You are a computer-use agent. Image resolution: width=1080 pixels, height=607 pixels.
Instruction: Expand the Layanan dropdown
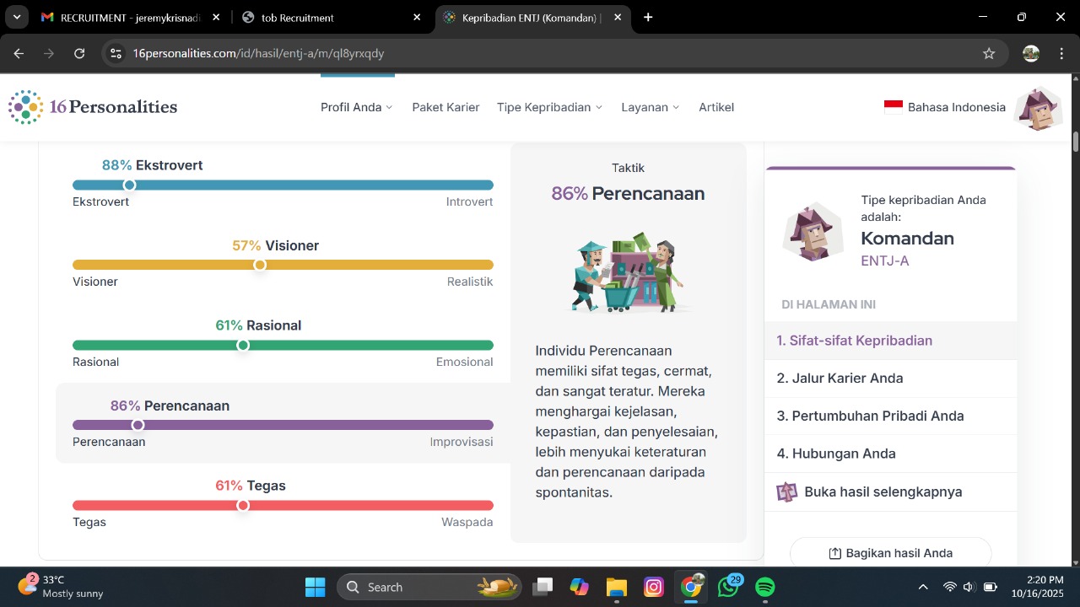pyautogui.click(x=650, y=107)
